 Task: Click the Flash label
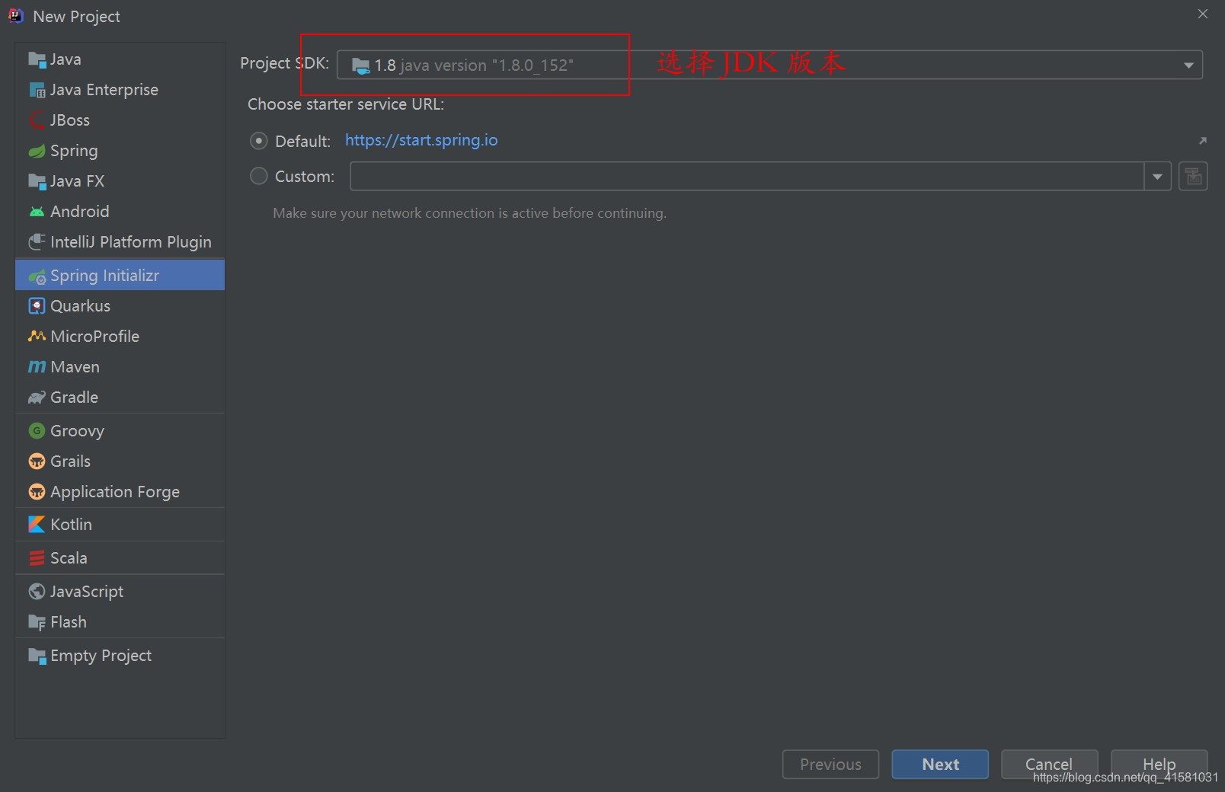click(x=69, y=622)
